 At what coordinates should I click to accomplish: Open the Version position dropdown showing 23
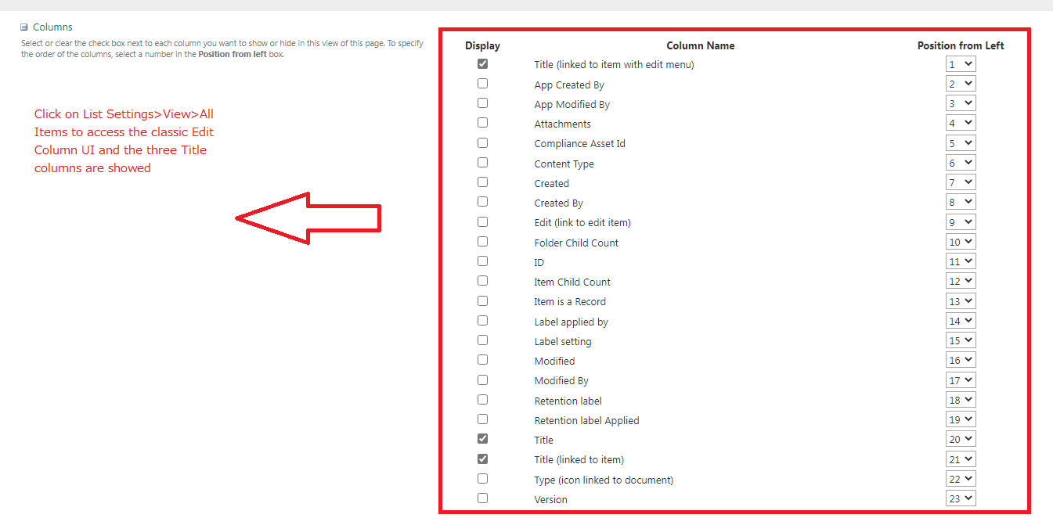(961, 498)
